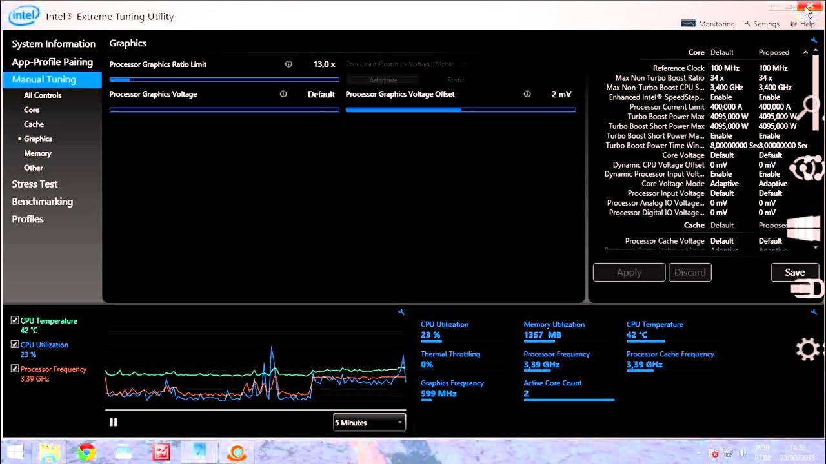Uncheck the CPU Temperature graph checkbox
Screen dimensions: 826x464
(x=15, y=320)
